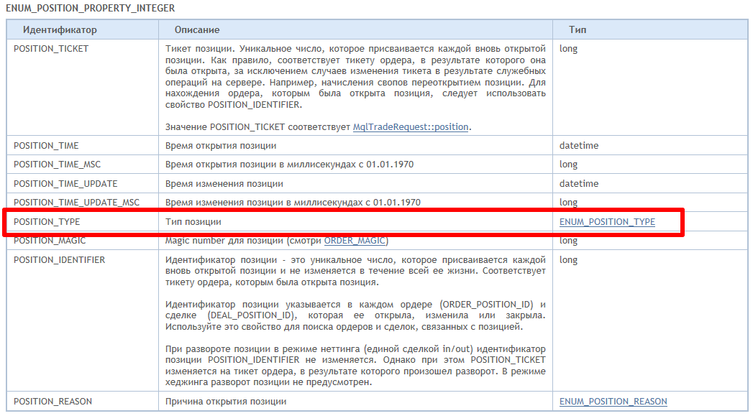Click the long type for POSITION_IDENTIFIER
Viewport: 753px width, 416px height.
pyautogui.click(x=568, y=260)
